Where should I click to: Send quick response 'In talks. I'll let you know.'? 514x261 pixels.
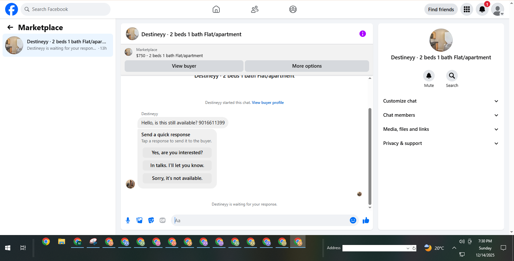coord(177,165)
